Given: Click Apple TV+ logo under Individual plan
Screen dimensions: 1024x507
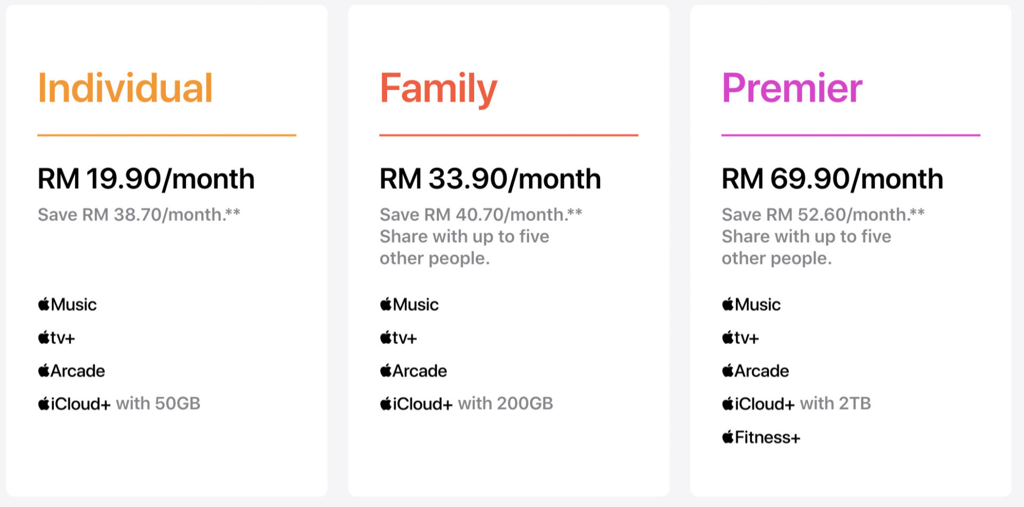Looking at the screenshot, I should click(57, 338).
